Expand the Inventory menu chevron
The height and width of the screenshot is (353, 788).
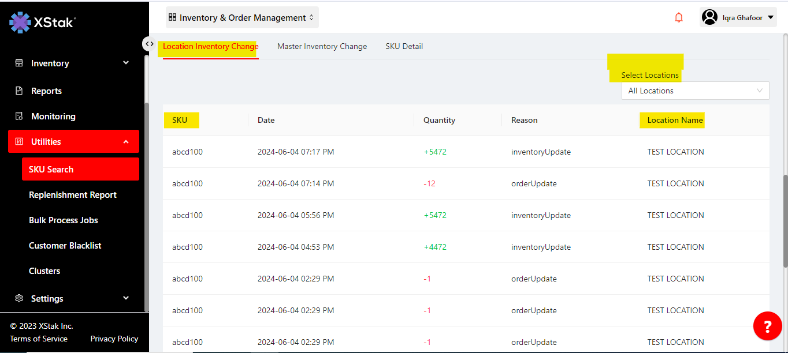tap(126, 63)
